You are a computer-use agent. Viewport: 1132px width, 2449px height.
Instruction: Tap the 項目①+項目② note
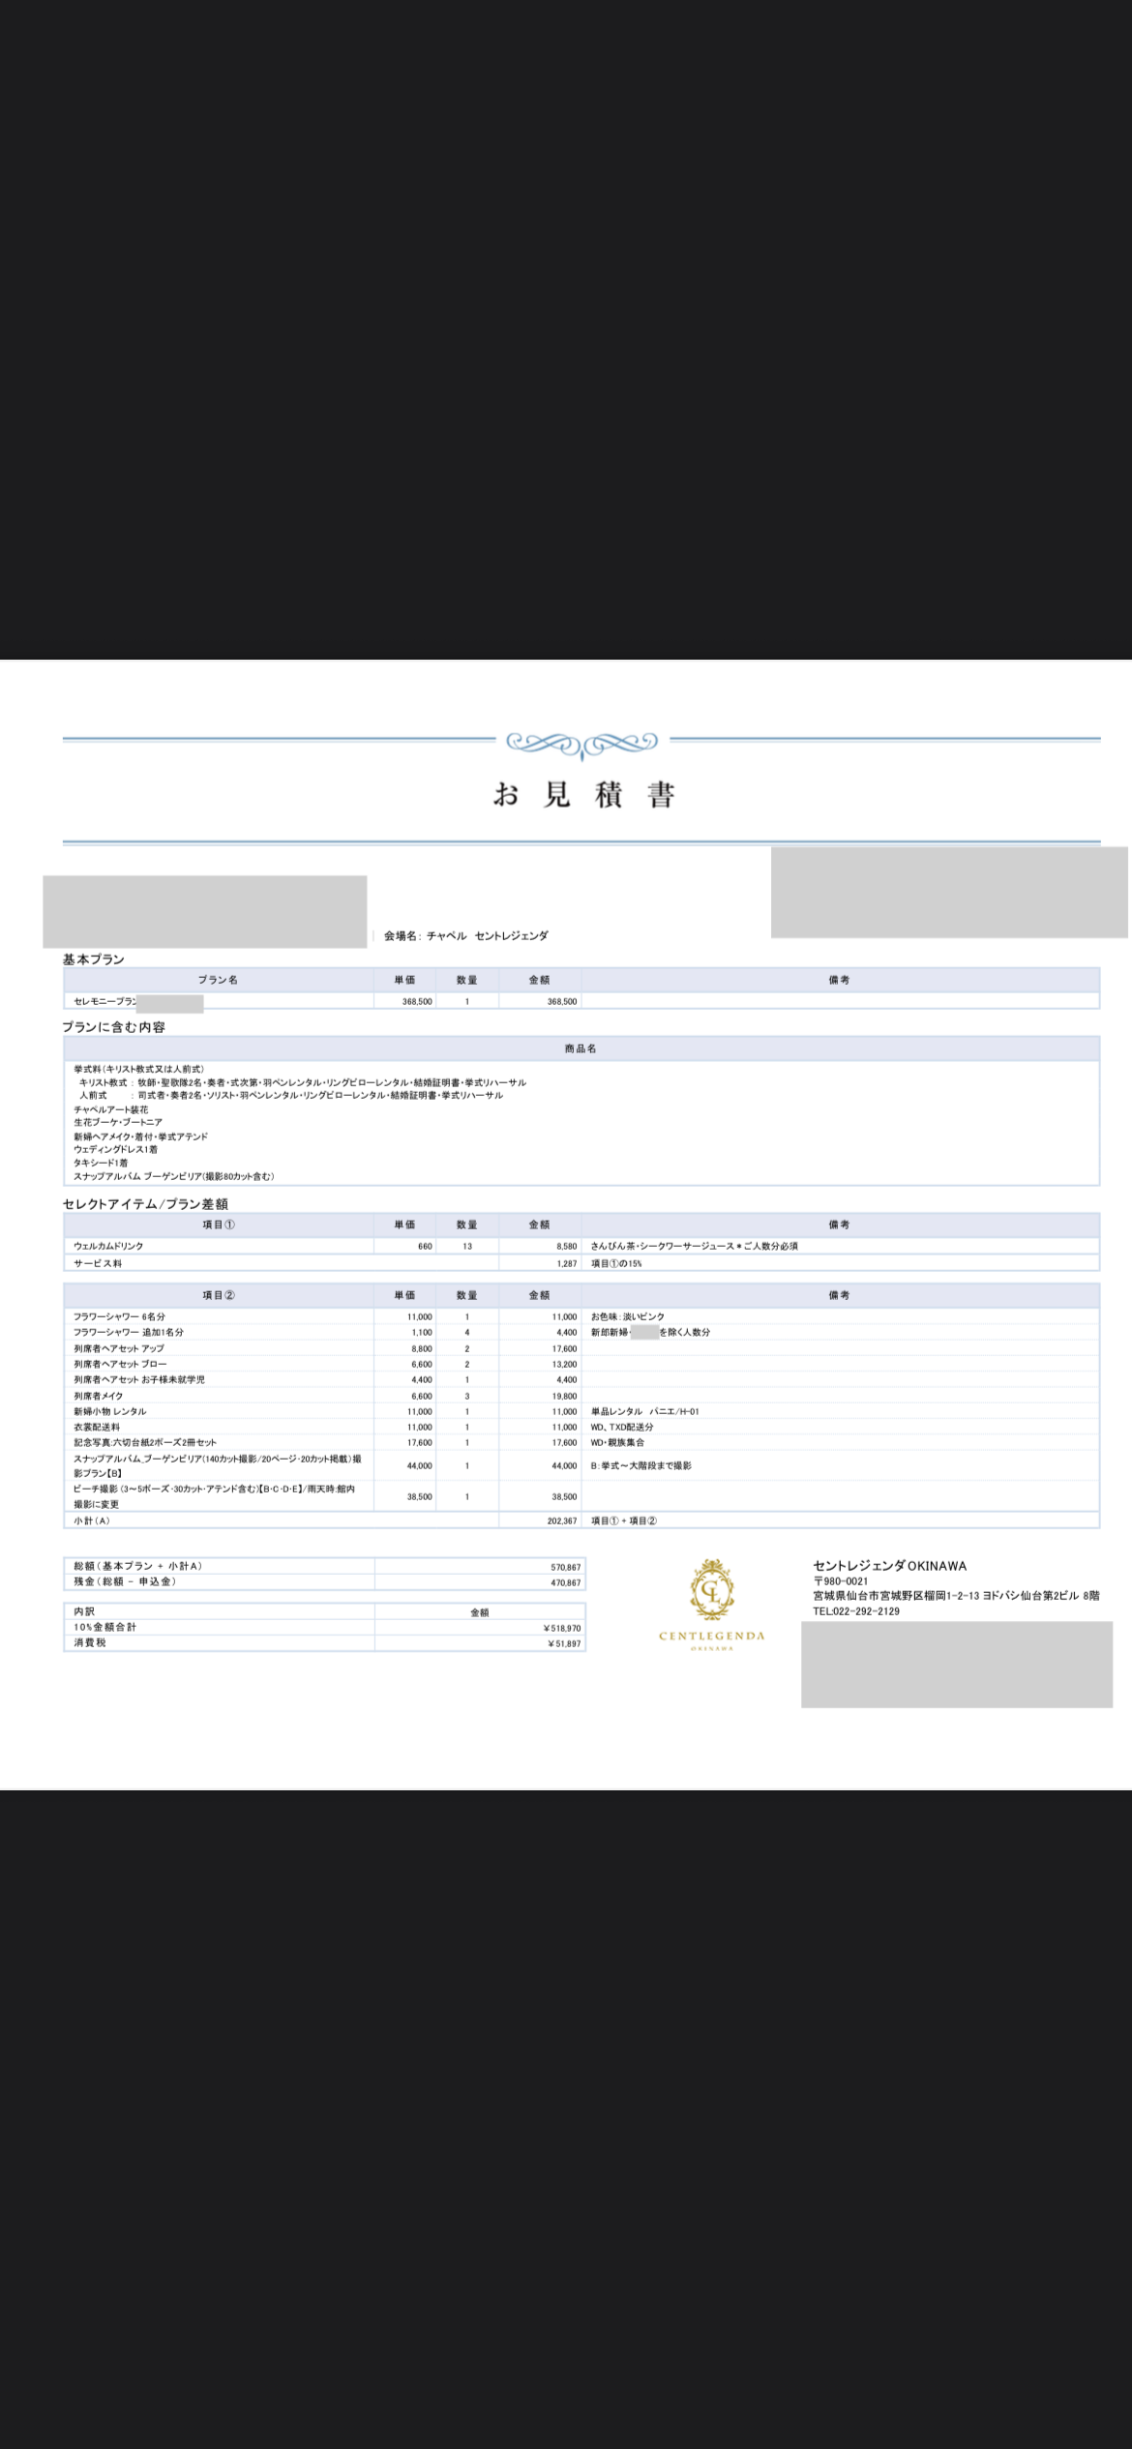(x=624, y=1520)
